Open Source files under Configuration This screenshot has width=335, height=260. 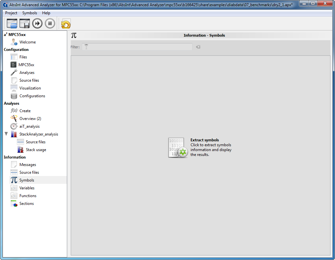pos(29,80)
